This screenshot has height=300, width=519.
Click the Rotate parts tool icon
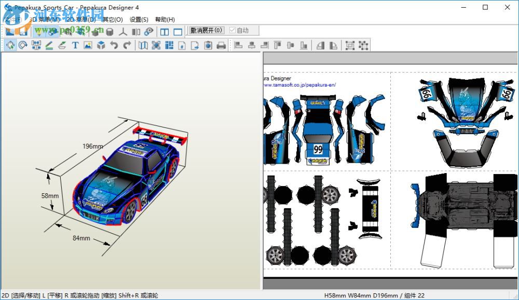[x=23, y=46]
